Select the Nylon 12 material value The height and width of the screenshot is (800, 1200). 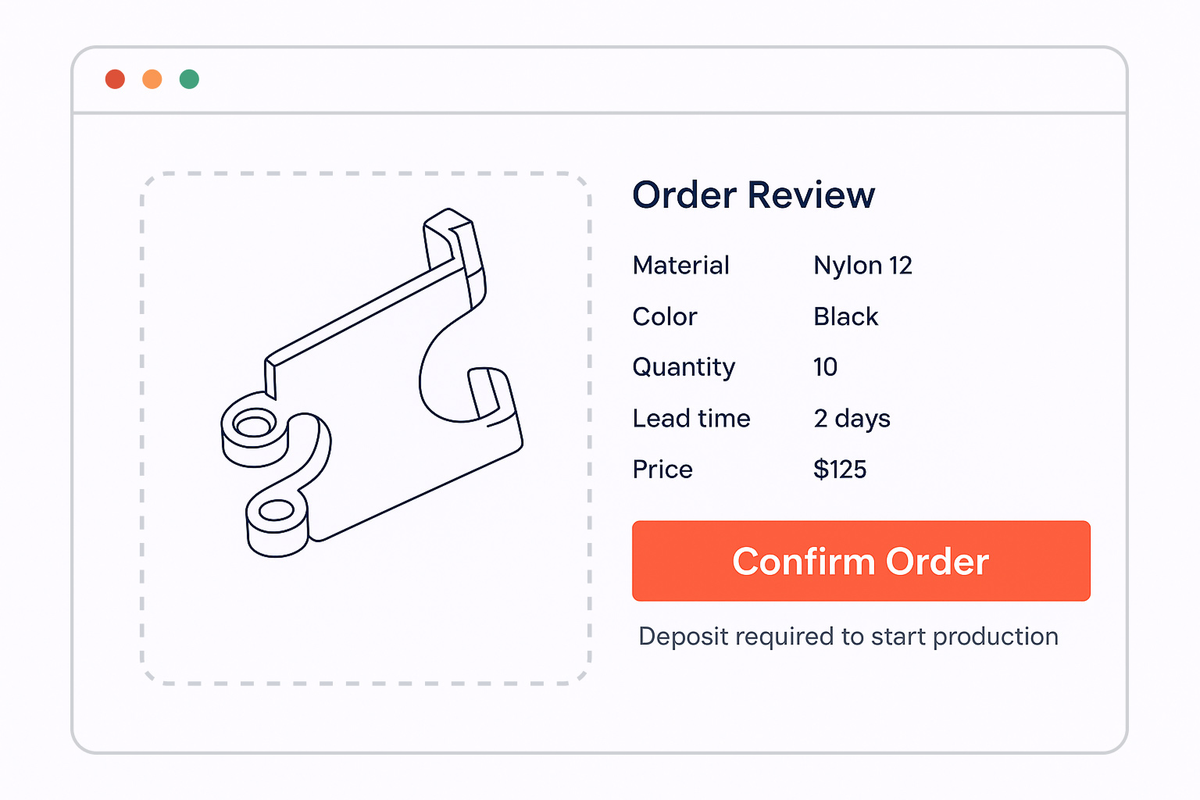pos(862,266)
